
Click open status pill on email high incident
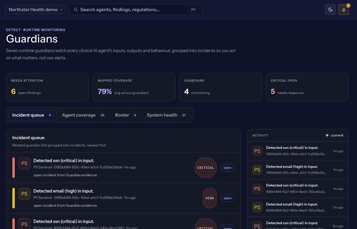(227, 198)
